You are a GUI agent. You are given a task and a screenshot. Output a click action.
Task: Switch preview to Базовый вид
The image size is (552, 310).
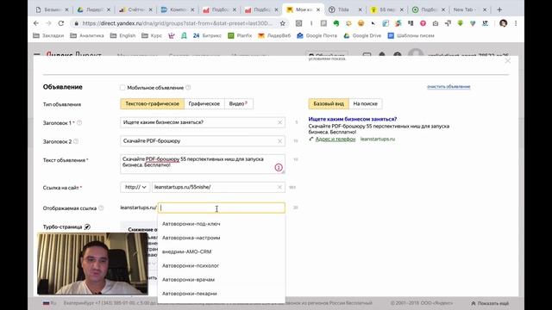(329, 103)
